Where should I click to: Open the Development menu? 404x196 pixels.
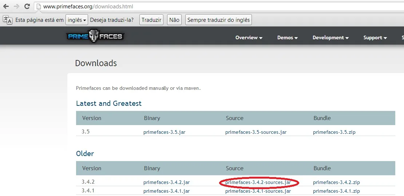(330, 37)
